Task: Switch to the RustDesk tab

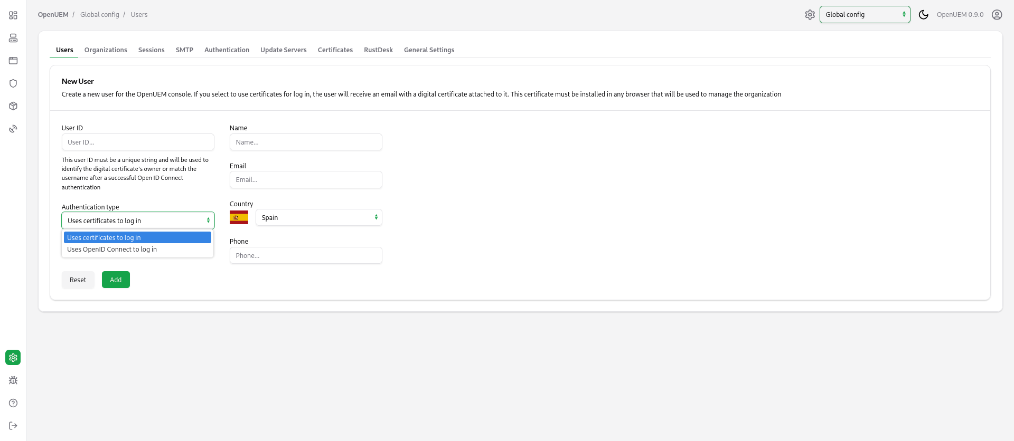Action: coord(378,50)
